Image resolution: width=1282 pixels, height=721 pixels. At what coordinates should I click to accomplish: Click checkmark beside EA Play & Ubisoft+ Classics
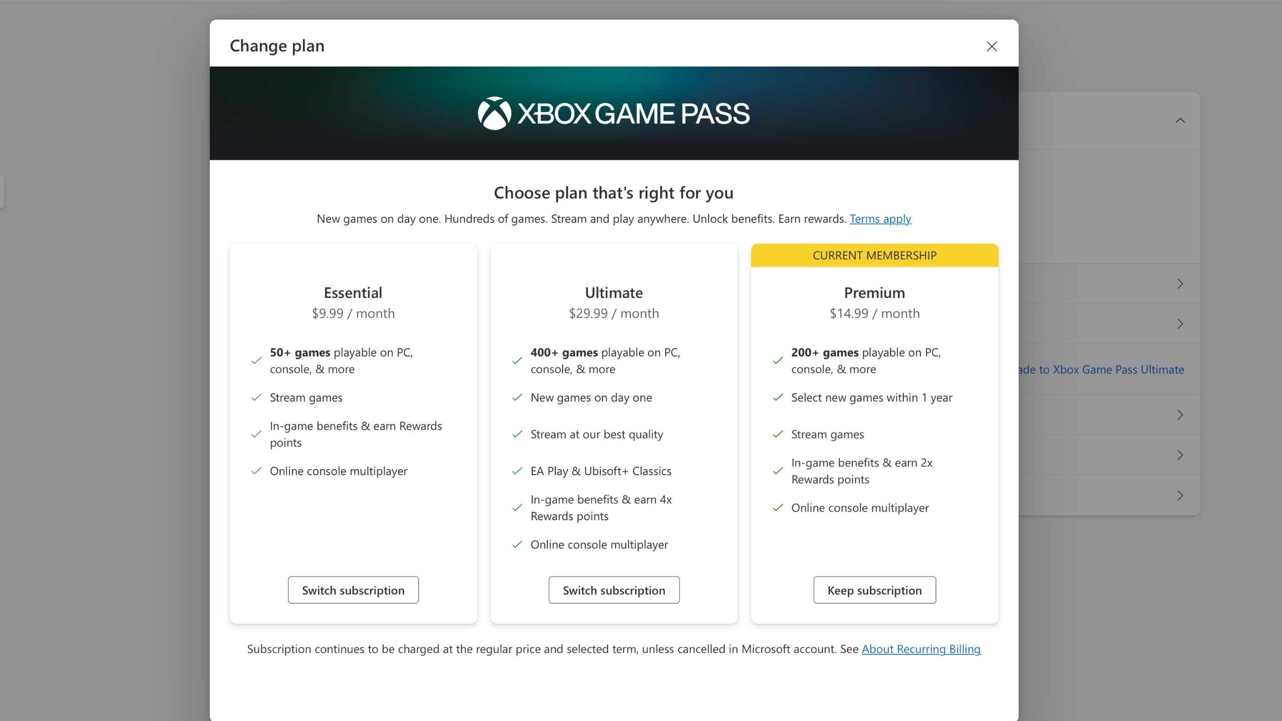point(517,471)
